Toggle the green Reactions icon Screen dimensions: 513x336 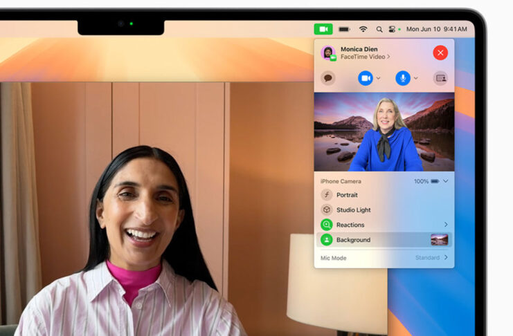327,225
